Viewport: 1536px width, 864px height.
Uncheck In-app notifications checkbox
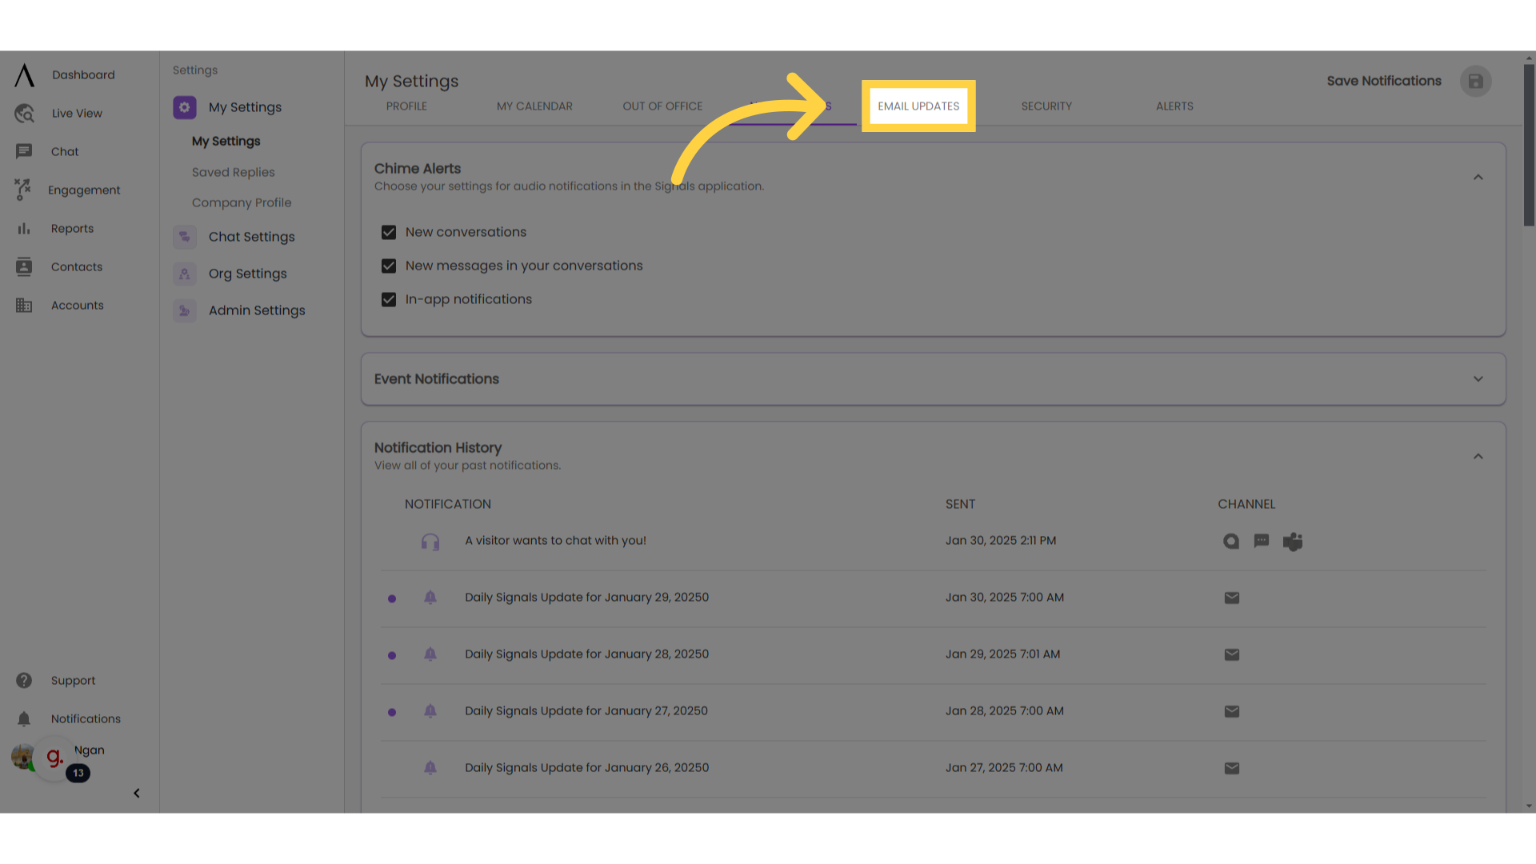[x=388, y=298]
